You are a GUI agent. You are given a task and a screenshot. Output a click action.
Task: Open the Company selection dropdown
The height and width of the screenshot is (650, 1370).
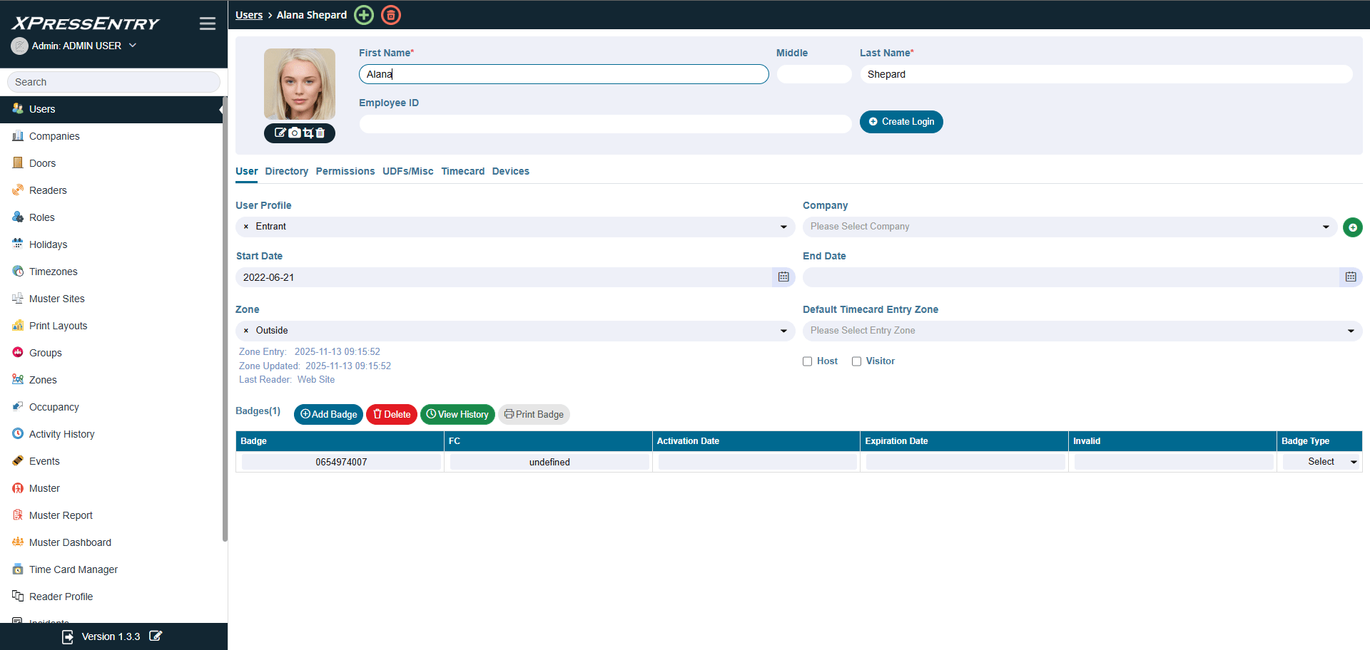(1326, 227)
